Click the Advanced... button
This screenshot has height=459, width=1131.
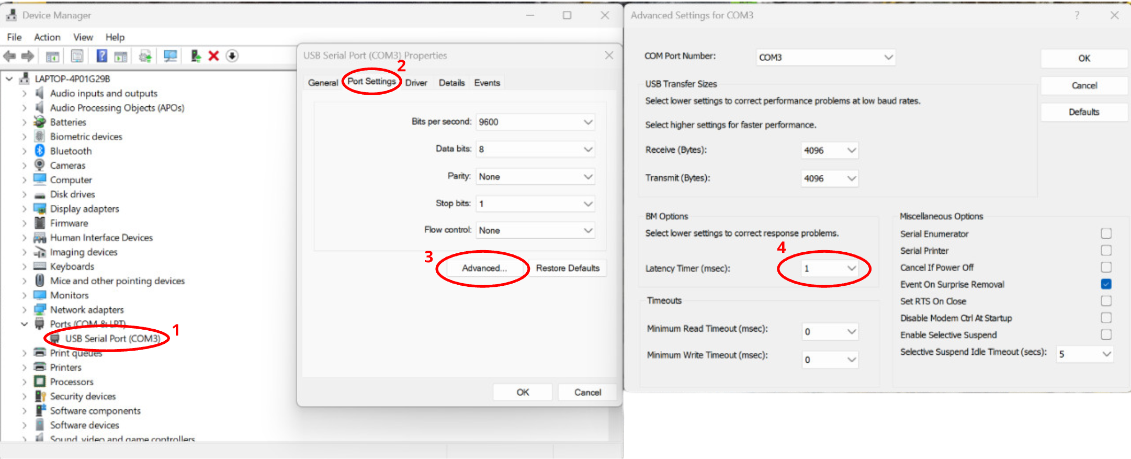point(484,268)
